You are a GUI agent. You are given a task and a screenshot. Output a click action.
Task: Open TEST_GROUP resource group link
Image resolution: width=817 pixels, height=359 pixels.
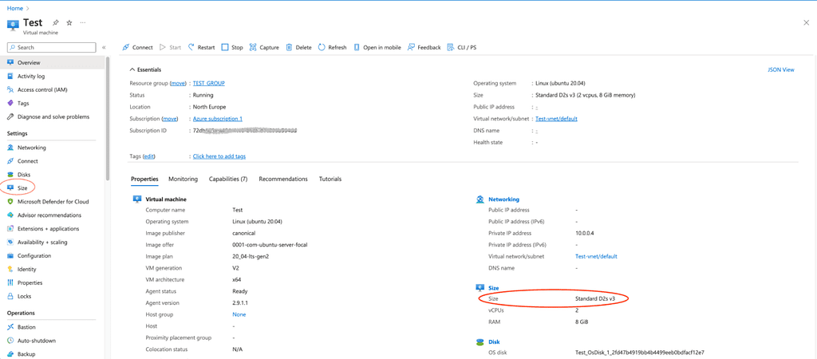(209, 83)
